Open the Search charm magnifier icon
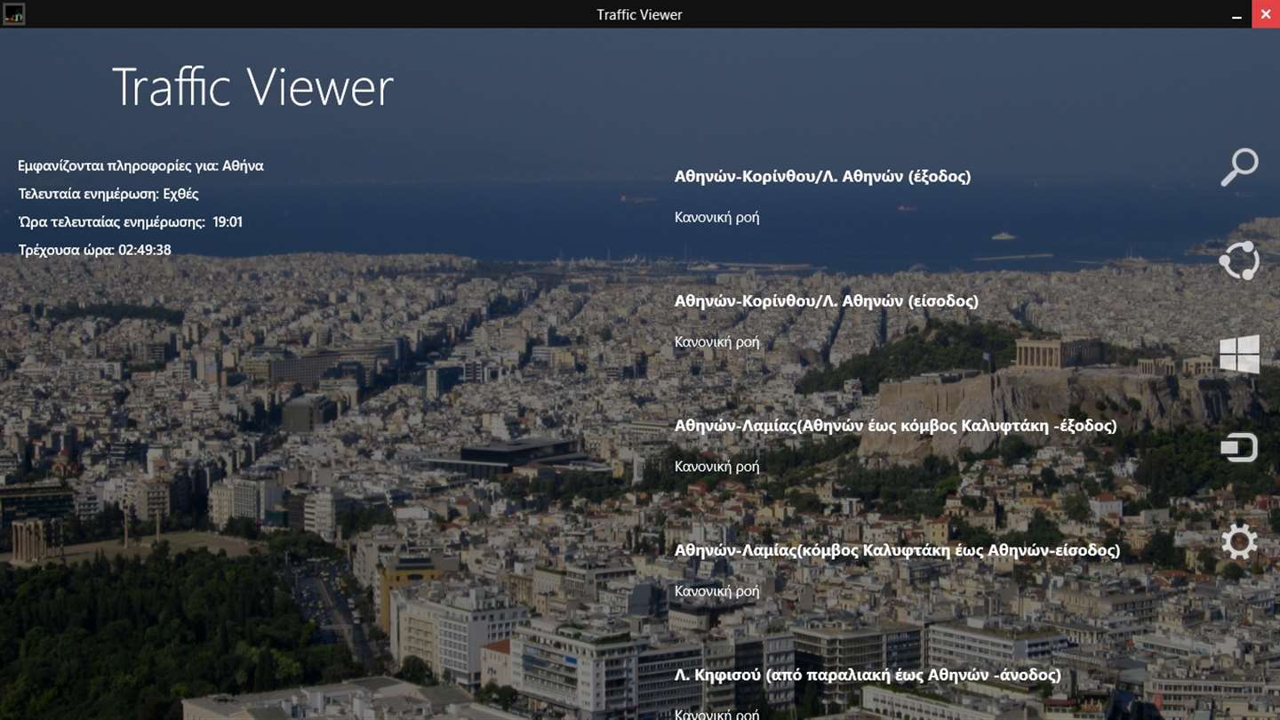The image size is (1280, 720). pyautogui.click(x=1239, y=167)
